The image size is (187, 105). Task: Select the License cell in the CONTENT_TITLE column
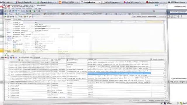click(77, 83)
